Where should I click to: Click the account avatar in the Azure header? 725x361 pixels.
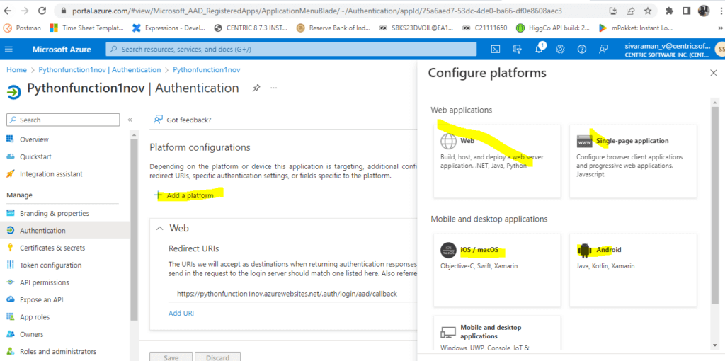719,50
